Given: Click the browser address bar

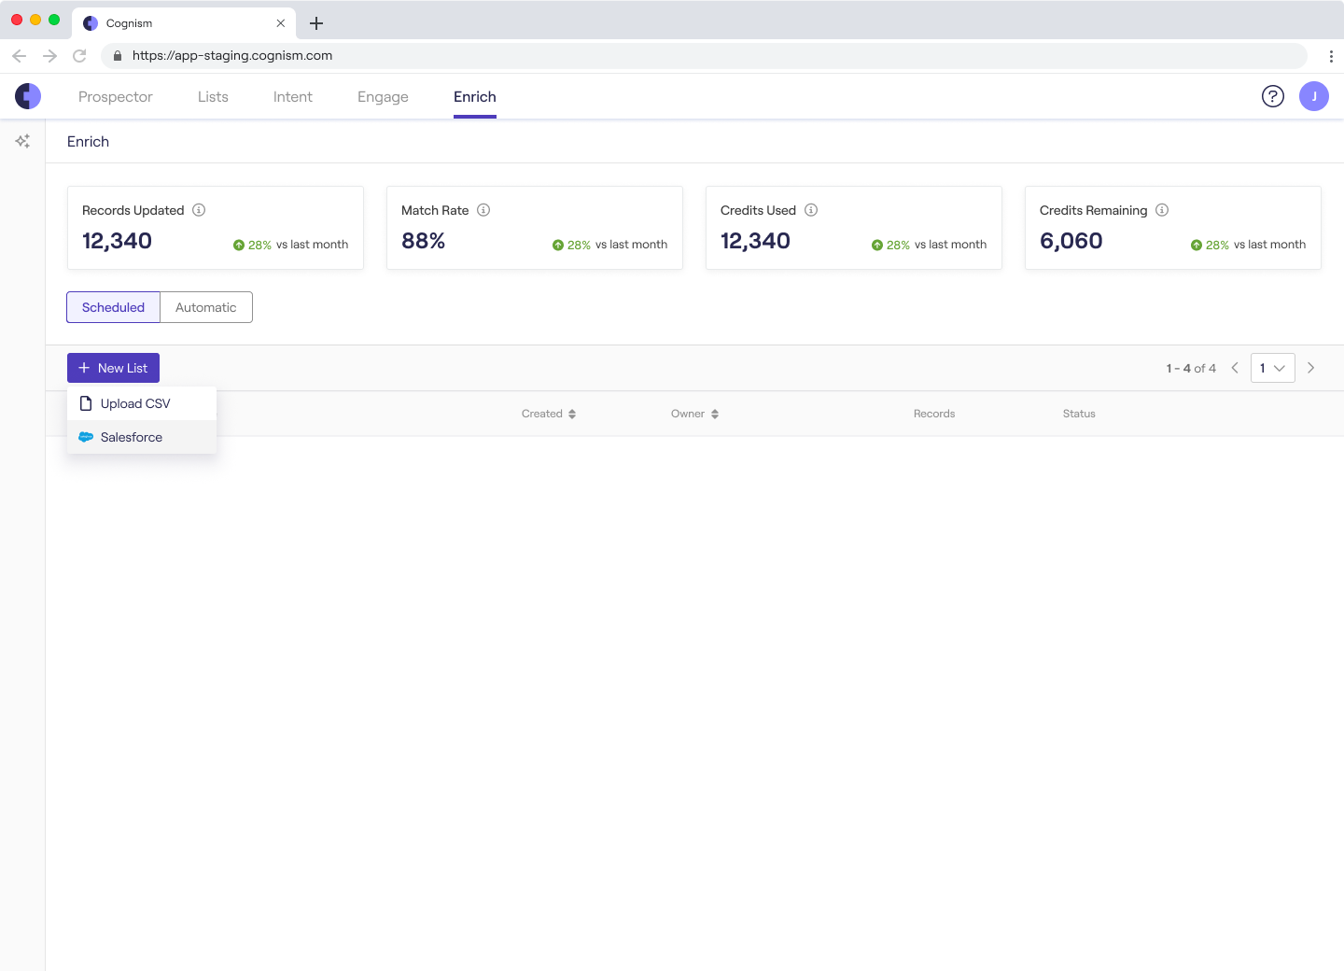Looking at the screenshot, I should [653, 55].
